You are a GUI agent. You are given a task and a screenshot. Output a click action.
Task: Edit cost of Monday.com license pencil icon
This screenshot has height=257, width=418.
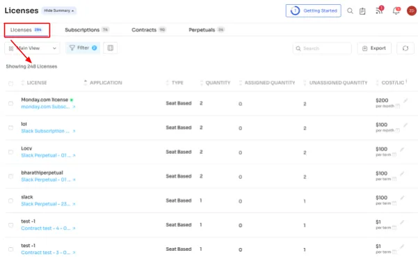tap(405, 100)
